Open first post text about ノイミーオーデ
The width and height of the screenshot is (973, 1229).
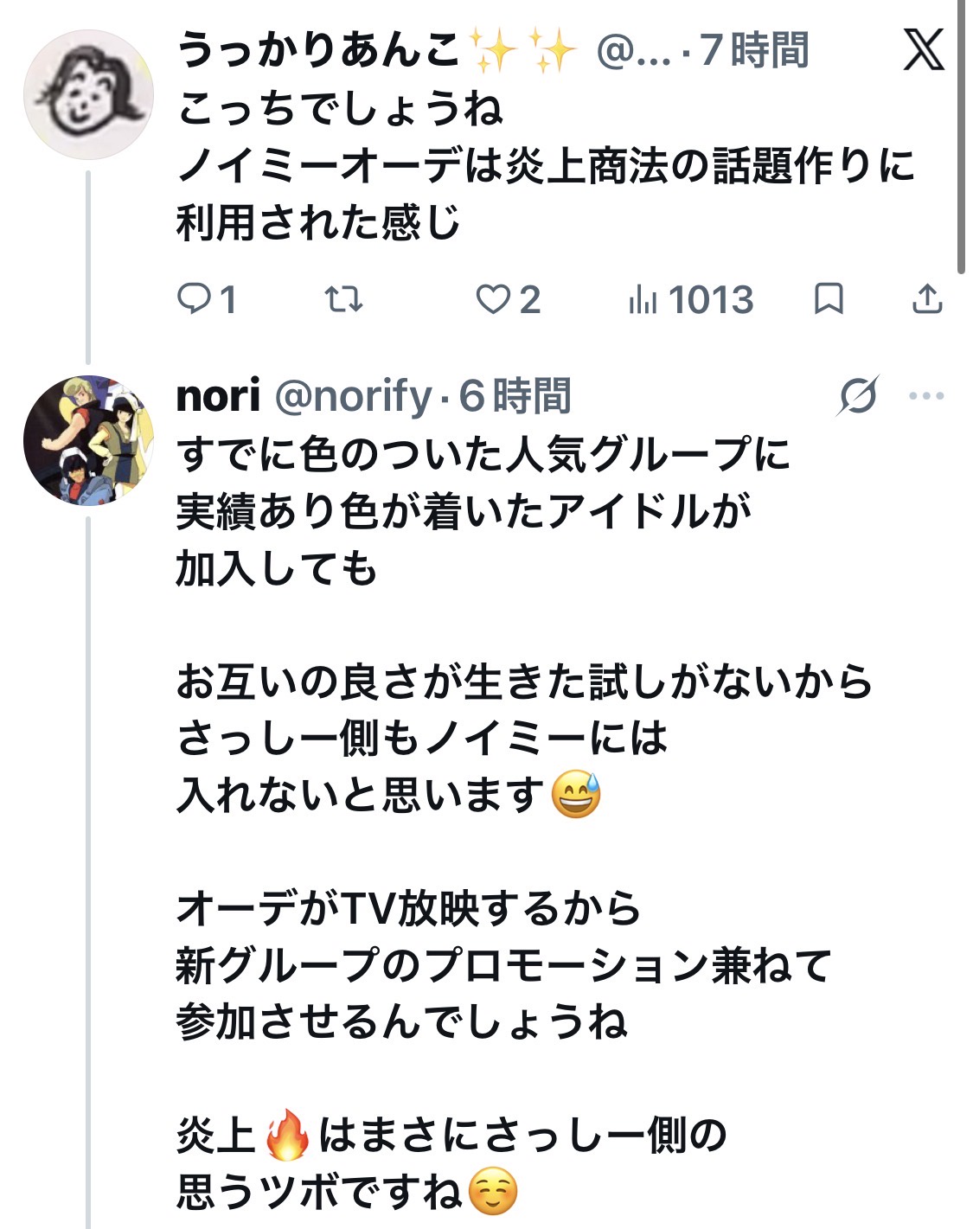click(546, 166)
